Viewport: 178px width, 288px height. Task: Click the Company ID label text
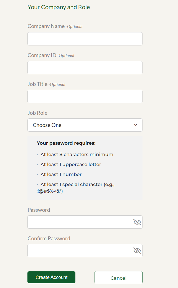tap(42, 55)
